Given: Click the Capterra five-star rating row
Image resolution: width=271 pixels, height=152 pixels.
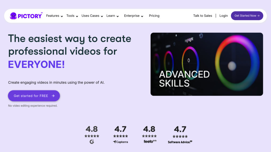Looking at the screenshot, I should (x=120, y=136).
